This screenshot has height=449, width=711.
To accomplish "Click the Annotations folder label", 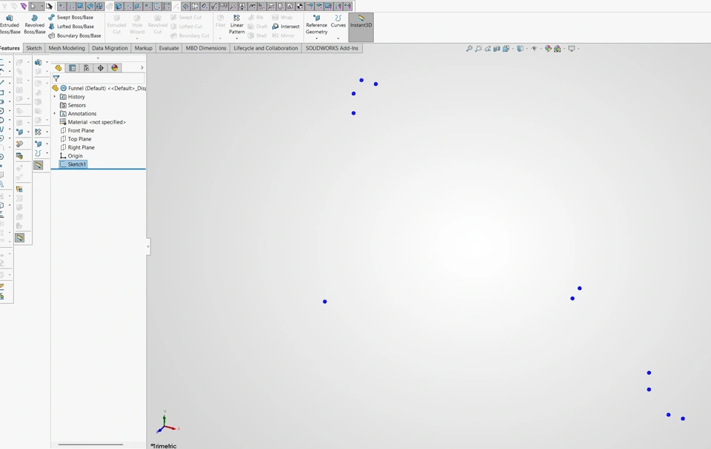I will coord(82,113).
